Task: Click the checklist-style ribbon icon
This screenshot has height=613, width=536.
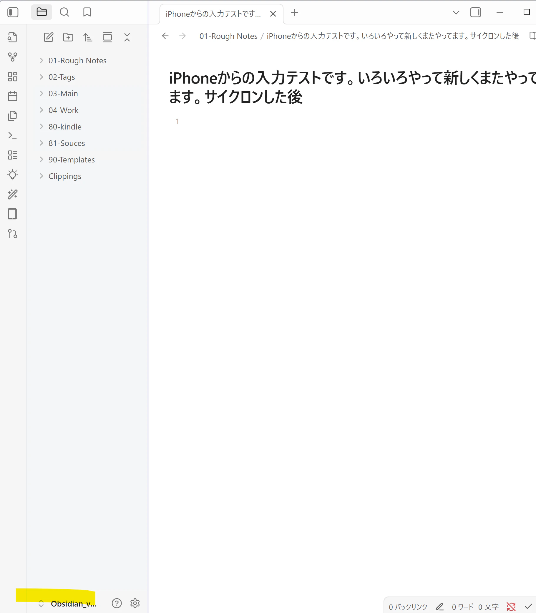Action: pos(12,155)
